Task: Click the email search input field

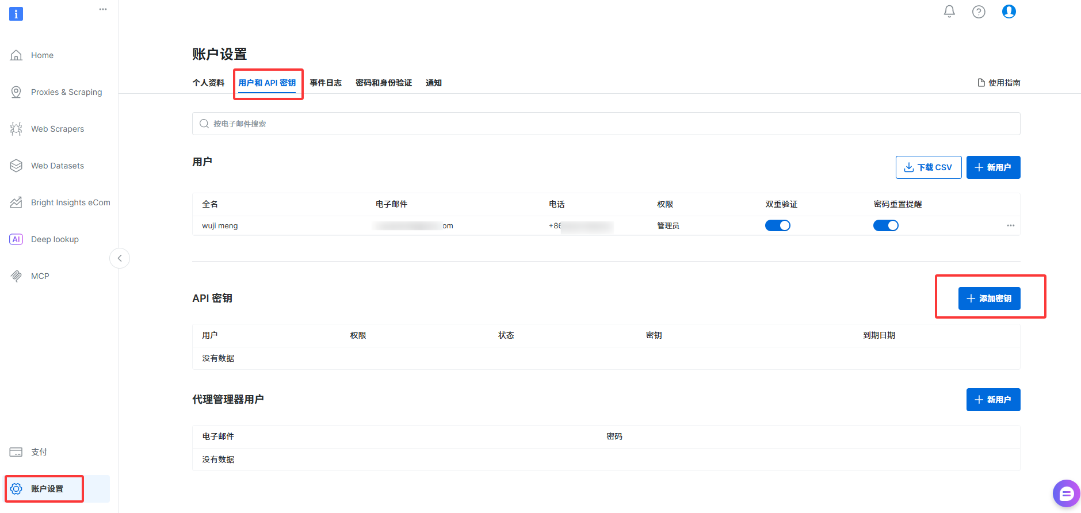Action: point(606,124)
